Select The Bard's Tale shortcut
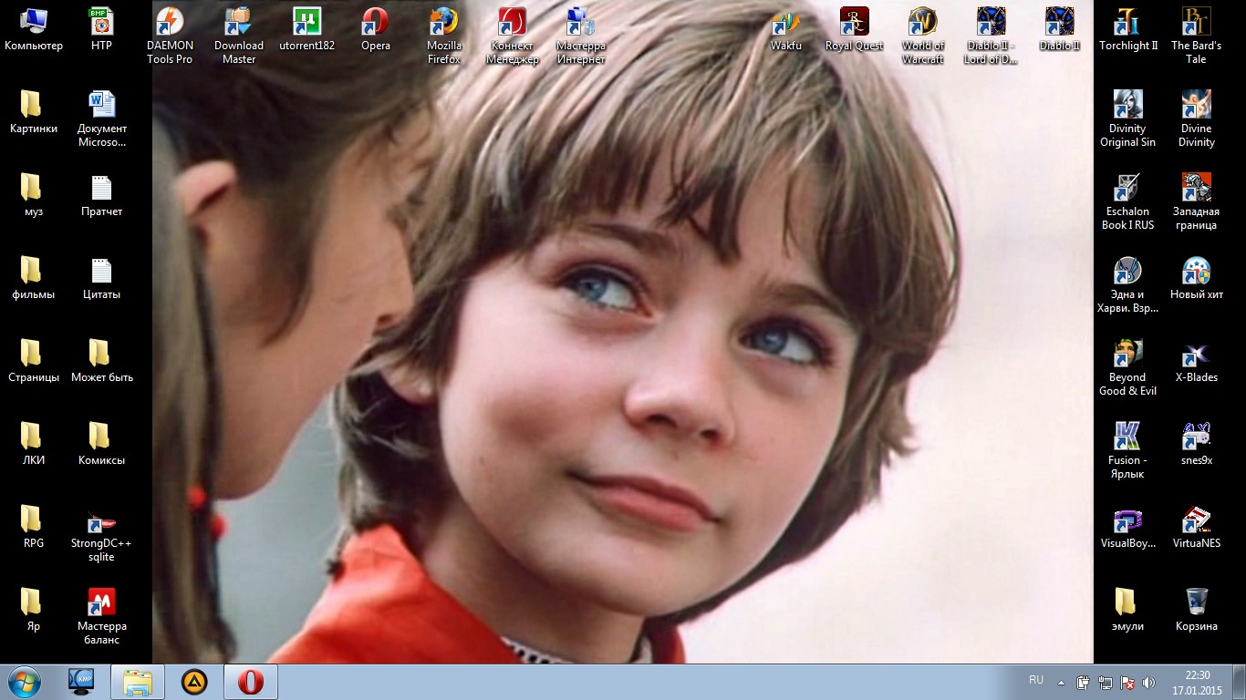The height and width of the screenshot is (700, 1246). click(1196, 36)
